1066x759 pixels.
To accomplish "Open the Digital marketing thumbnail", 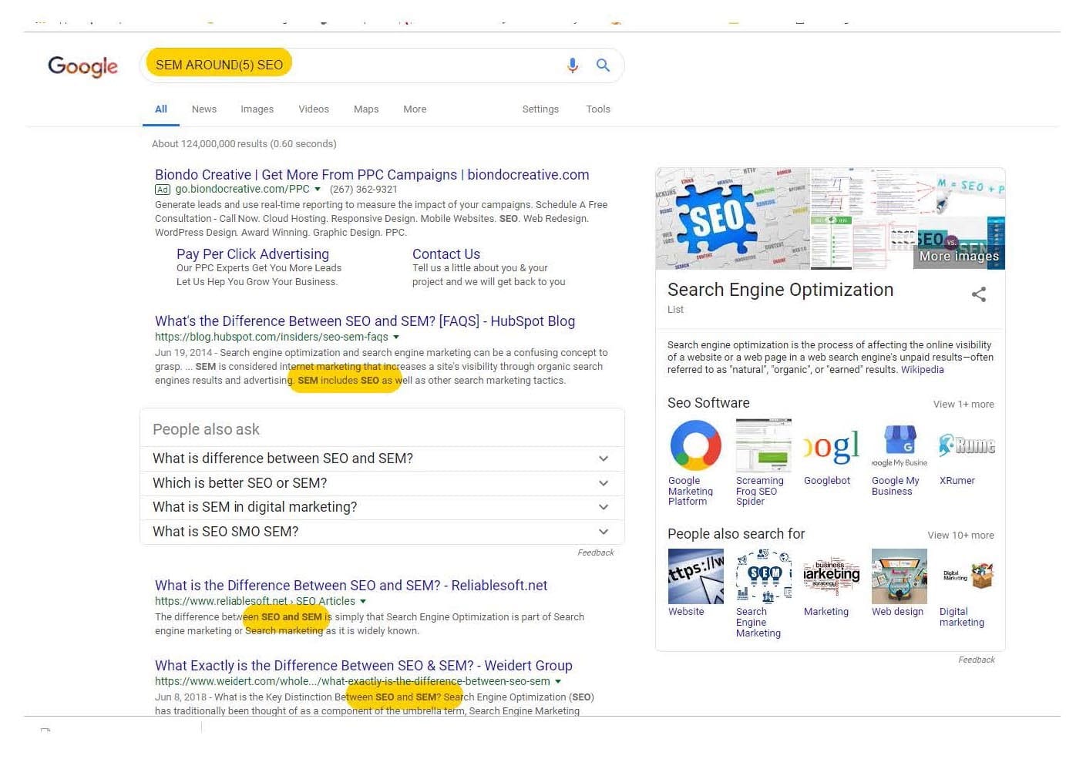I will point(967,576).
